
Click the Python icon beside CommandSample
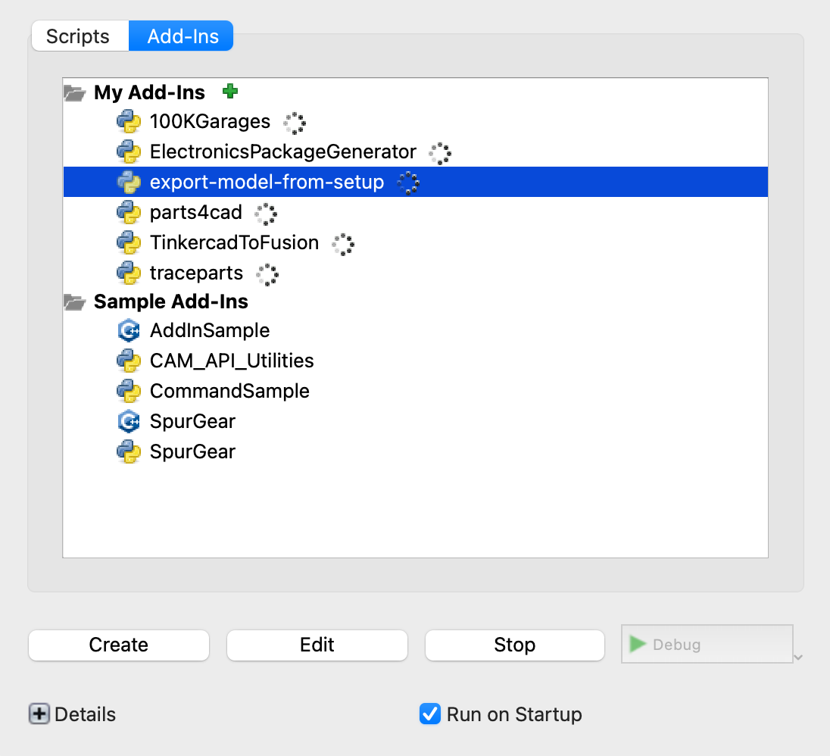[x=129, y=392]
